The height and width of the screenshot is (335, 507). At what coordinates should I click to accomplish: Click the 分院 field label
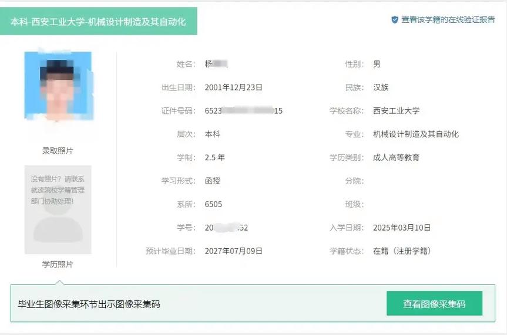point(354,181)
